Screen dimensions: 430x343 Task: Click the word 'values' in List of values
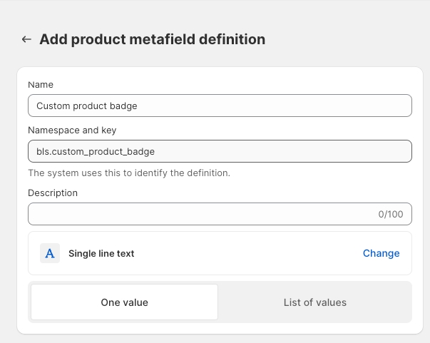coord(330,302)
